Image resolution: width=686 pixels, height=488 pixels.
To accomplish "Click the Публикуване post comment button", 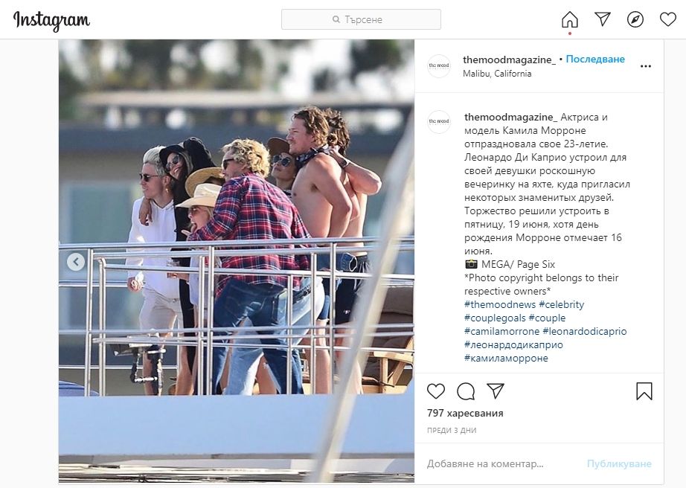I will tap(619, 463).
